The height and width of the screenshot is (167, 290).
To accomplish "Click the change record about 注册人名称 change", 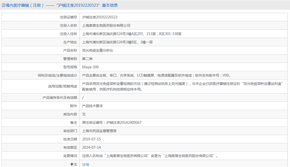I will tap(150, 156).
